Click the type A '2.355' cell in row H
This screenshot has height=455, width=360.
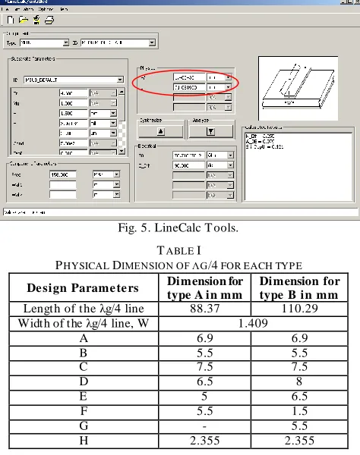point(205,441)
